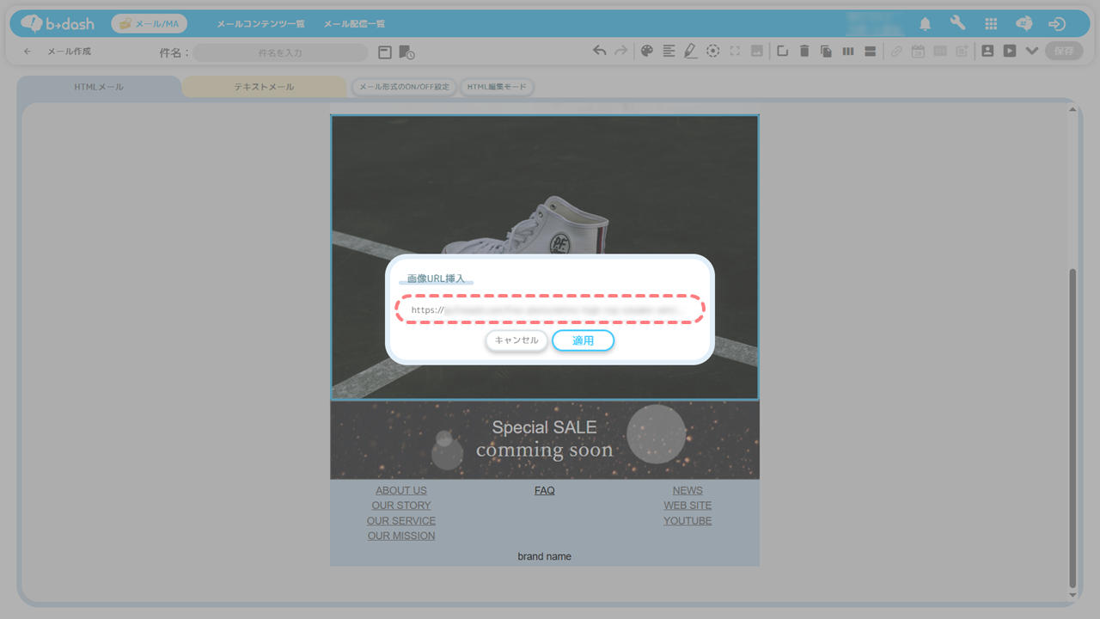1100x619 pixels.
Task: Switch to the テキストメール tab
Action: click(264, 87)
